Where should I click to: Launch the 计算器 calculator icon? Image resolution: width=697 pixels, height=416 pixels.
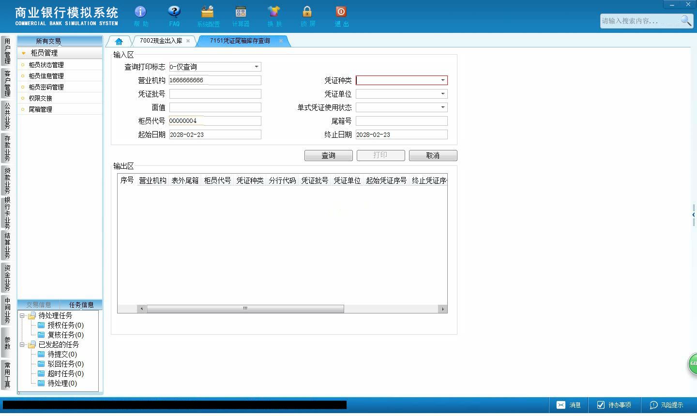coord(241,12)
